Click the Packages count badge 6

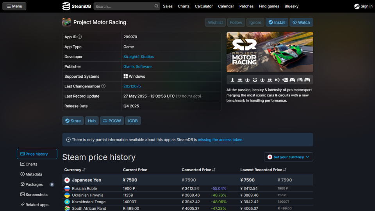[x=52, y=184]
